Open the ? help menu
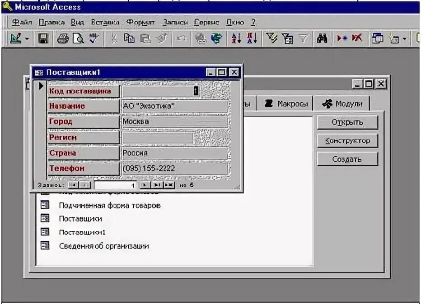 coord(253,22)
